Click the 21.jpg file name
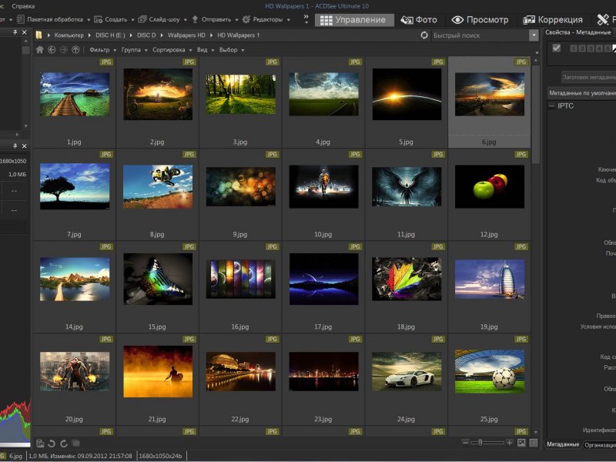The image size is (616, 462). coord(157,419)
